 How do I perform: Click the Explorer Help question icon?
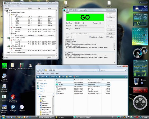[x=125, y=77]
